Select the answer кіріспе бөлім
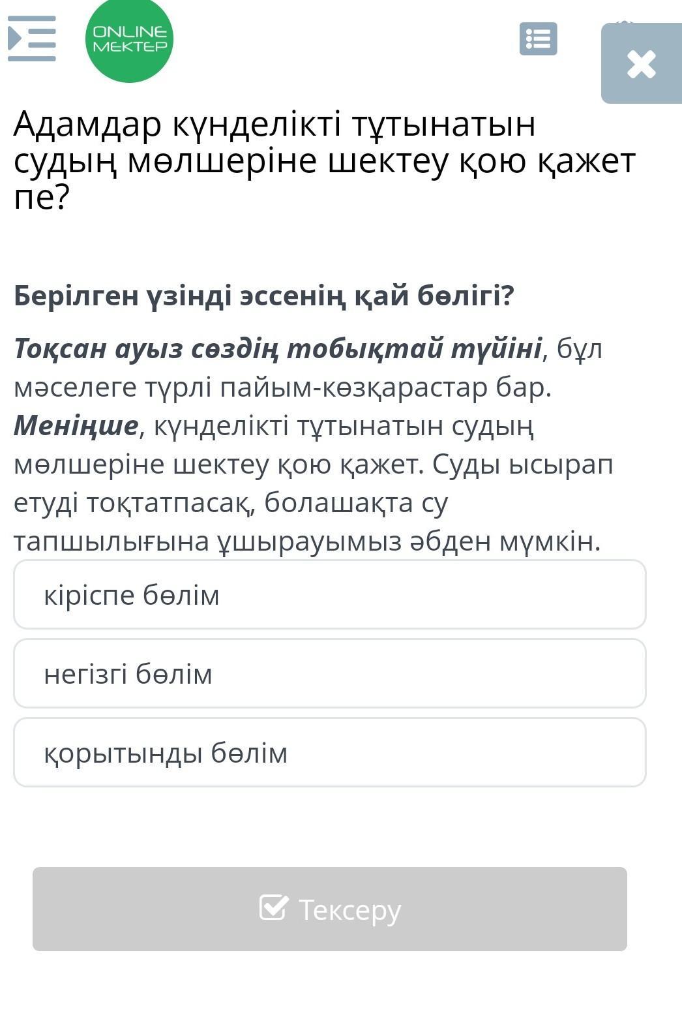 point(330,594)
